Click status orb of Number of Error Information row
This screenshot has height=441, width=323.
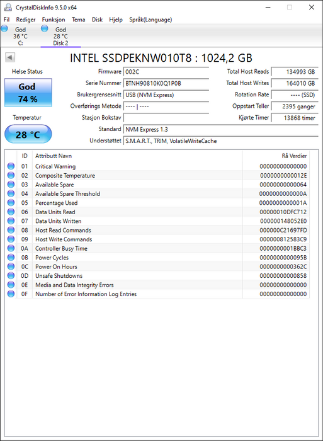pyautogui.click(x=11, y=294)
